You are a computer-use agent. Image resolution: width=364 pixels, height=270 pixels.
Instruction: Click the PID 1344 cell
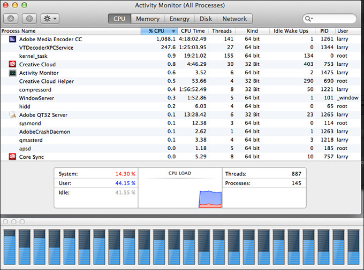click(327, 48)
